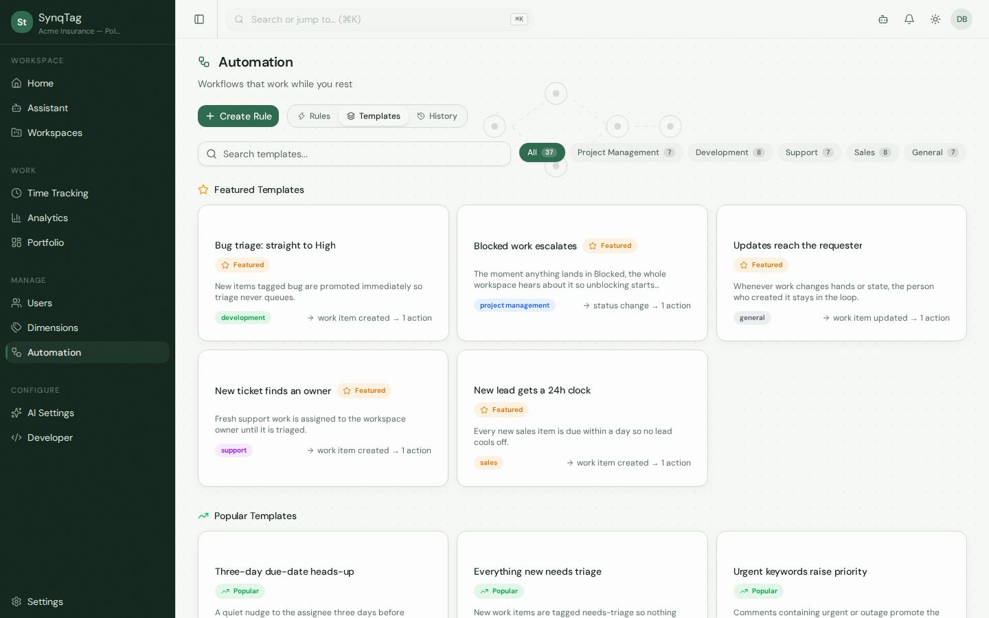Open Urgent keywords raise priority template
The image size is (989, 618).
[841, 575]
